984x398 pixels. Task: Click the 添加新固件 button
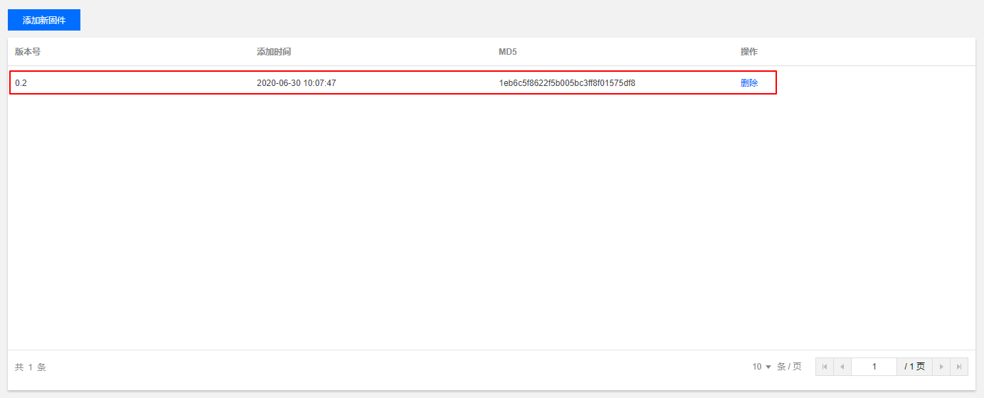(44, 20)
